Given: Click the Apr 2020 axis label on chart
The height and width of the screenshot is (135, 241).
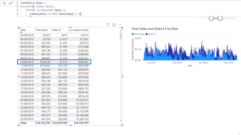Looking at the screenshot, I should point(229,63).
